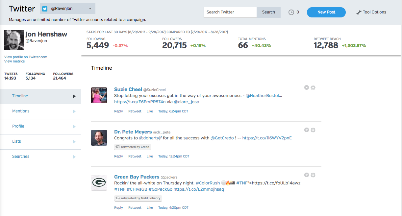
Task: Open round arrow menu on Dr. Pete Meyers tweet
Action: coord(307,130)
